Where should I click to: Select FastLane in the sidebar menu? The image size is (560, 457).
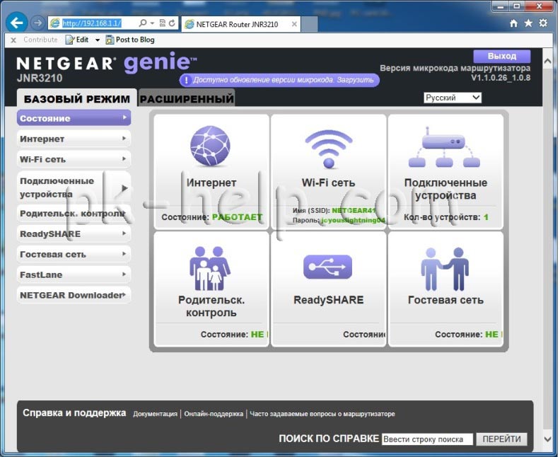click(x=74, y=274)
